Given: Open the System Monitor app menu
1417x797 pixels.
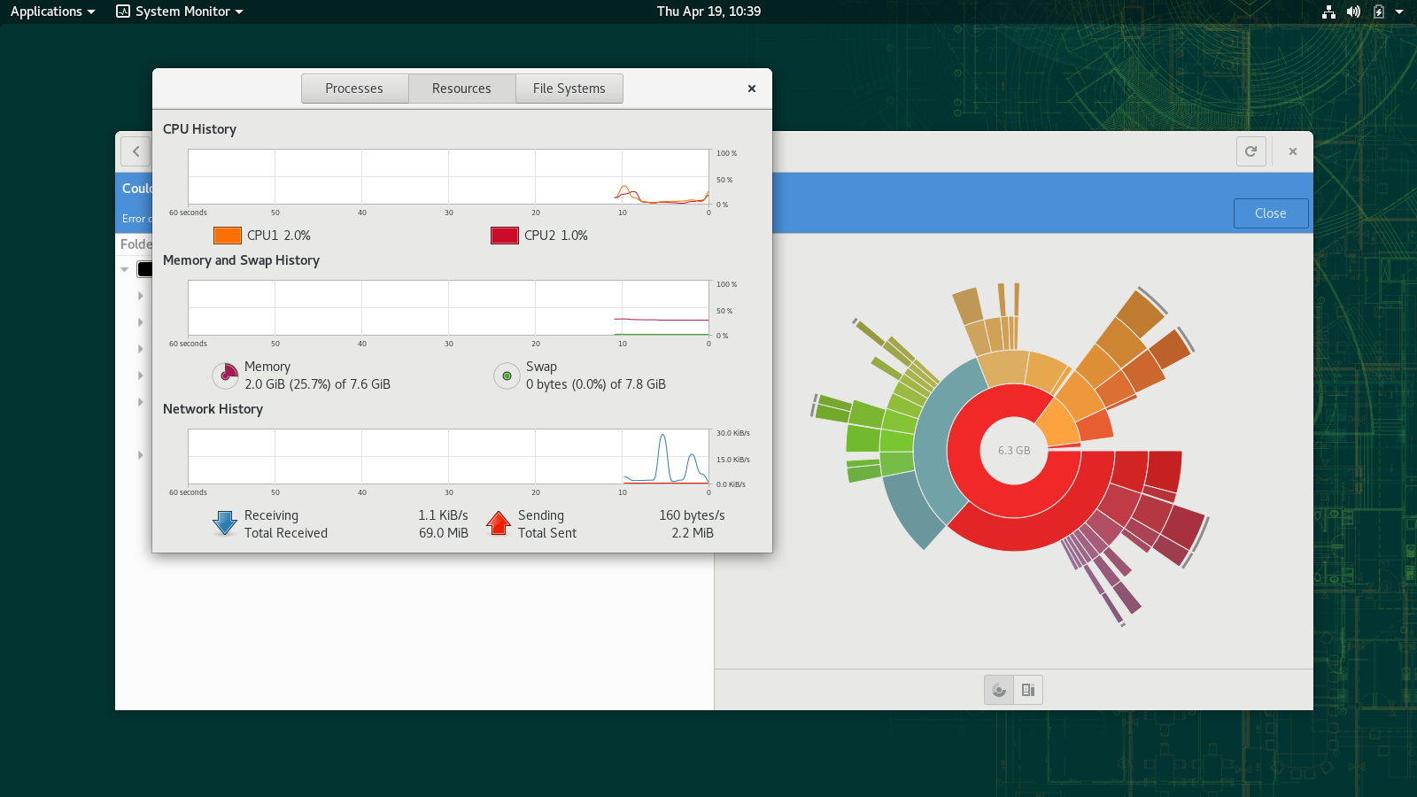Looking at the screenshot, I should click(180, 12).
